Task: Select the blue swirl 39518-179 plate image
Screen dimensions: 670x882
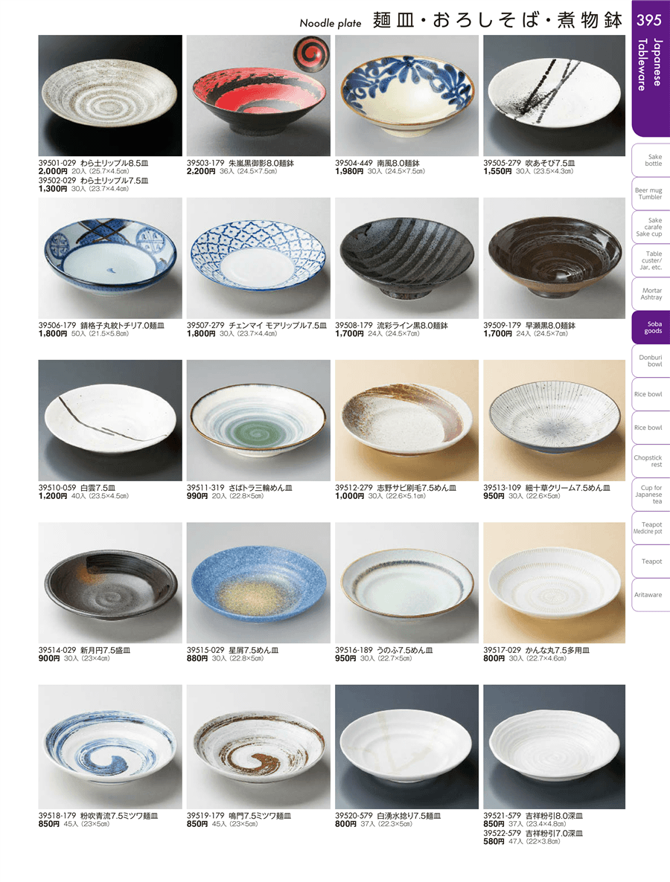Action: pyautogui.click(x=110, y=747)
